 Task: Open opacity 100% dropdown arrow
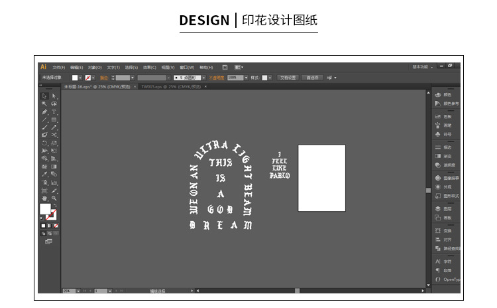click(246, 78)
